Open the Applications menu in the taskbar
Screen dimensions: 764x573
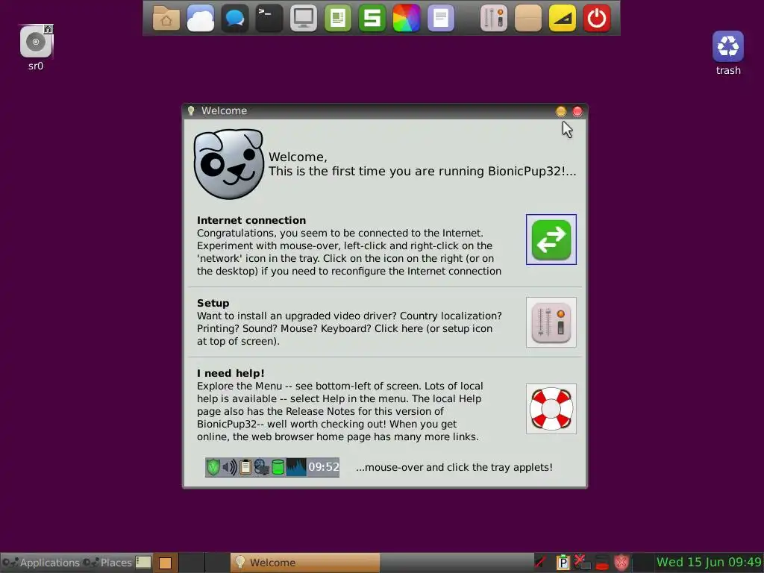tap(41, 563)
